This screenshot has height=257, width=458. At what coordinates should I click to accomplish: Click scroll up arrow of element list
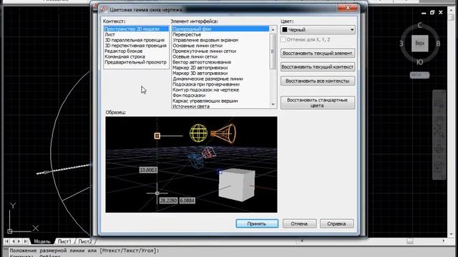273,29
